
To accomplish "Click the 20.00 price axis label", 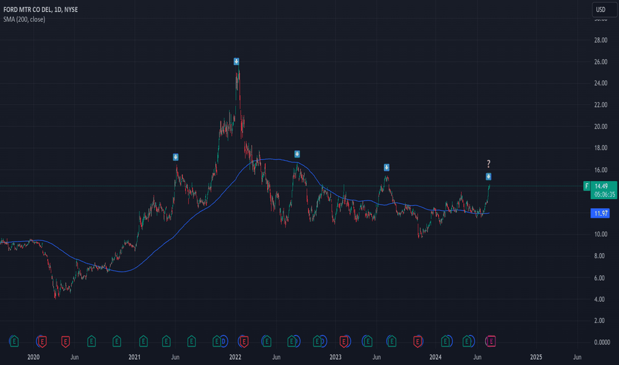I will pos(600,126).
